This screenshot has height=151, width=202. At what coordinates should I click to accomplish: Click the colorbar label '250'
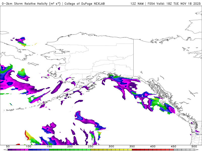tap(91, 146)
